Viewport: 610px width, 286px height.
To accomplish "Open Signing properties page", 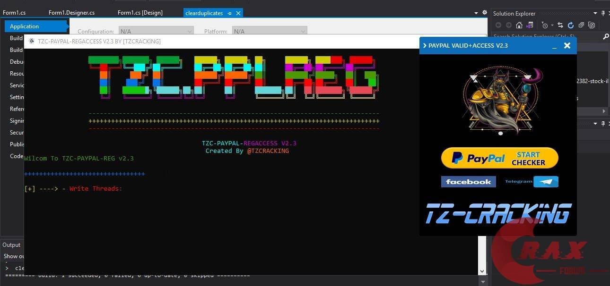I will point(17,121).
